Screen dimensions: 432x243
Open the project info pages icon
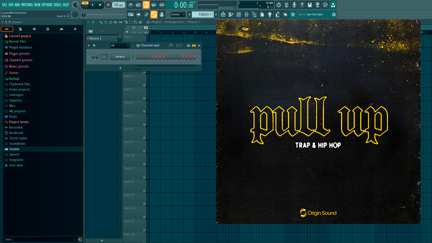262,14
